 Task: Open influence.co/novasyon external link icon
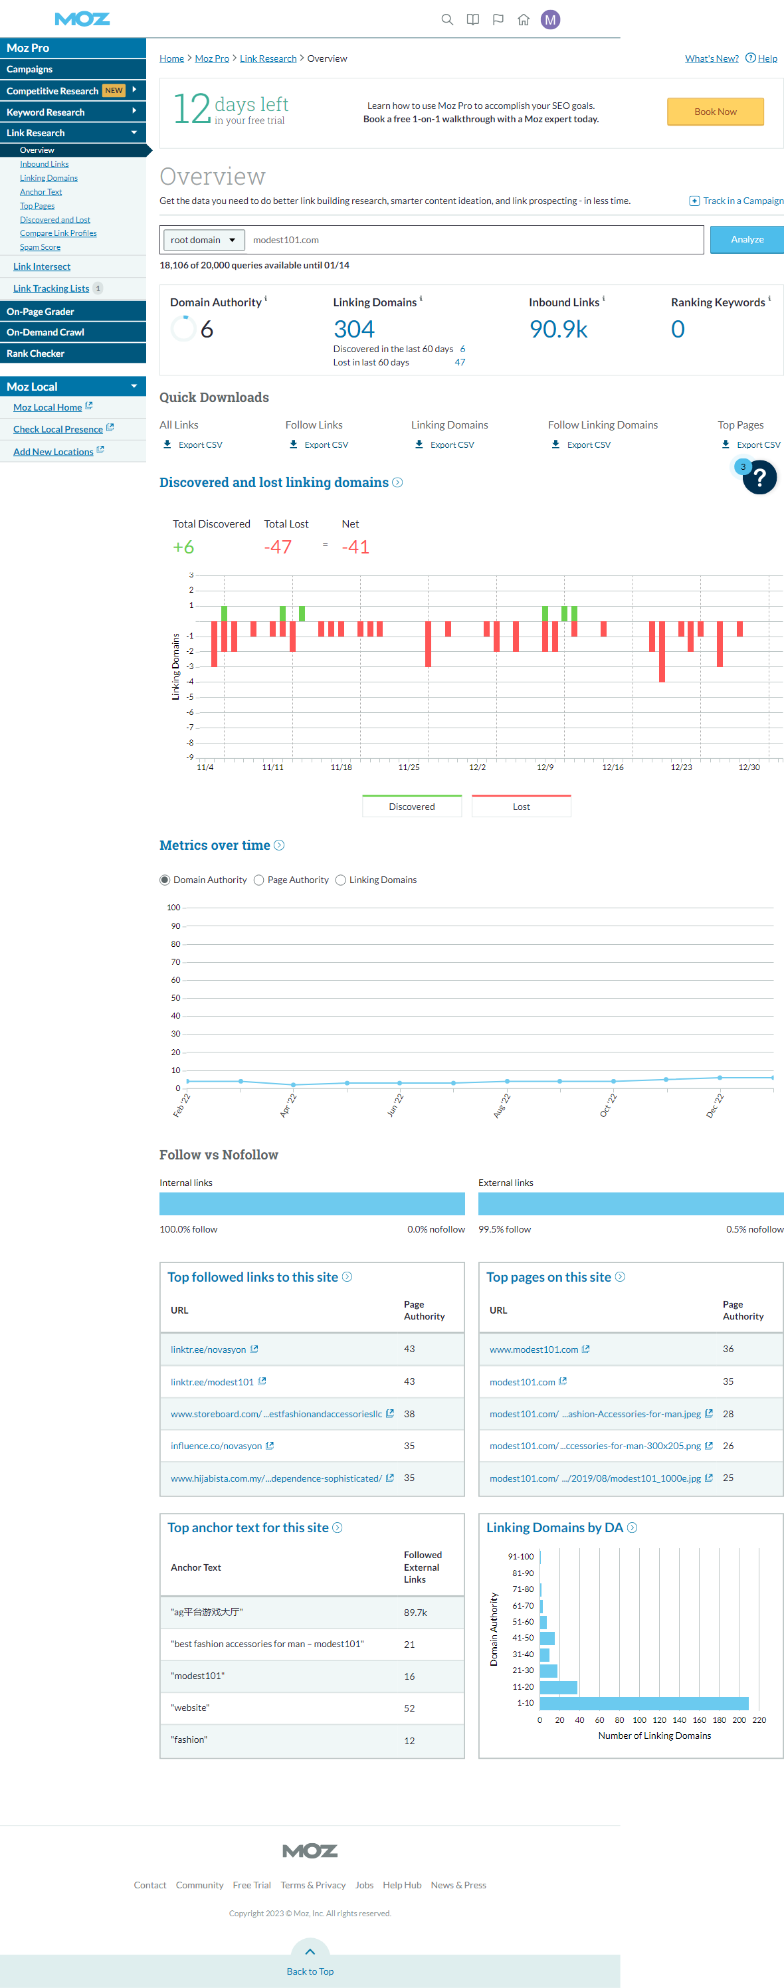click(x=269, y=1445)
